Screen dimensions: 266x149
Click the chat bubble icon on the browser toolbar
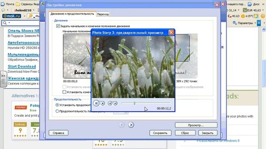coord(3,10)
